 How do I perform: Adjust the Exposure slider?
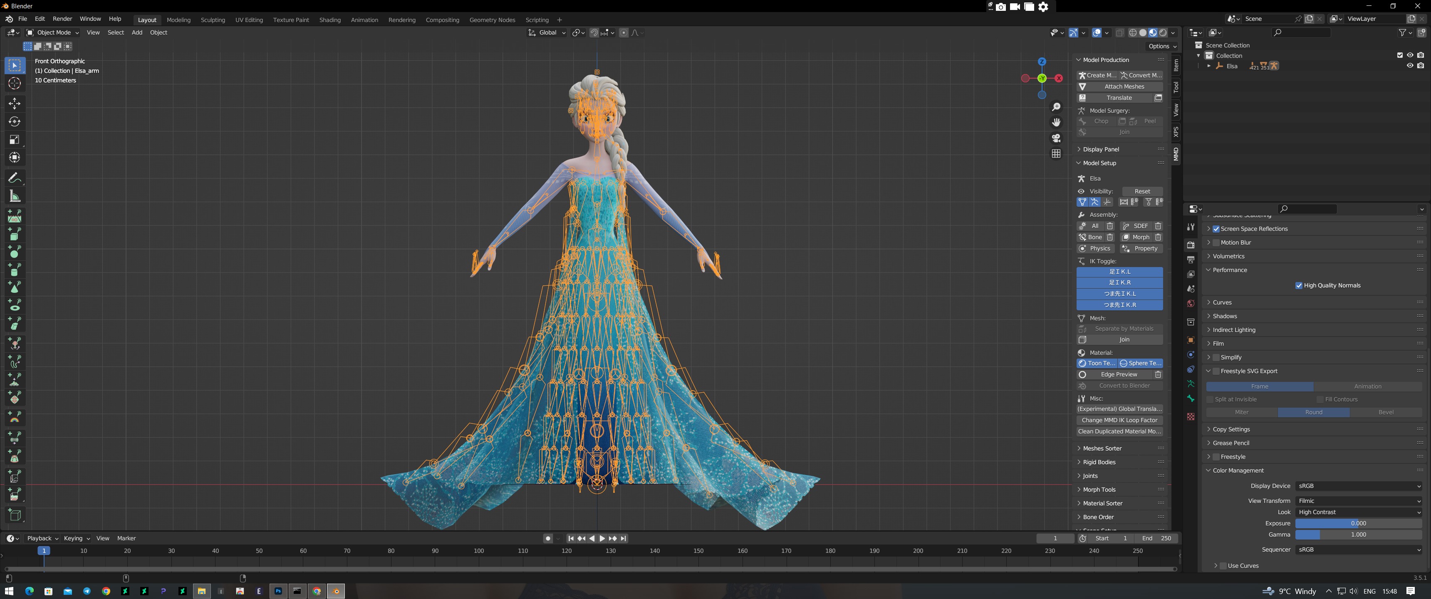(x=1359, y=523)
